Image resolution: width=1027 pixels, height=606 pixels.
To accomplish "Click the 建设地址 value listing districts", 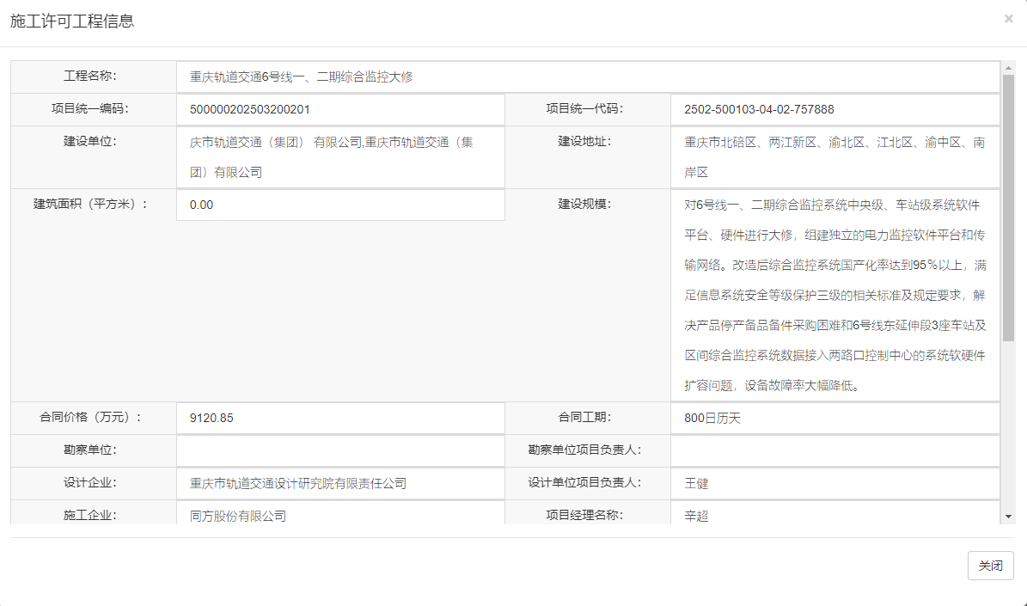I will click(x=834, y=157).
